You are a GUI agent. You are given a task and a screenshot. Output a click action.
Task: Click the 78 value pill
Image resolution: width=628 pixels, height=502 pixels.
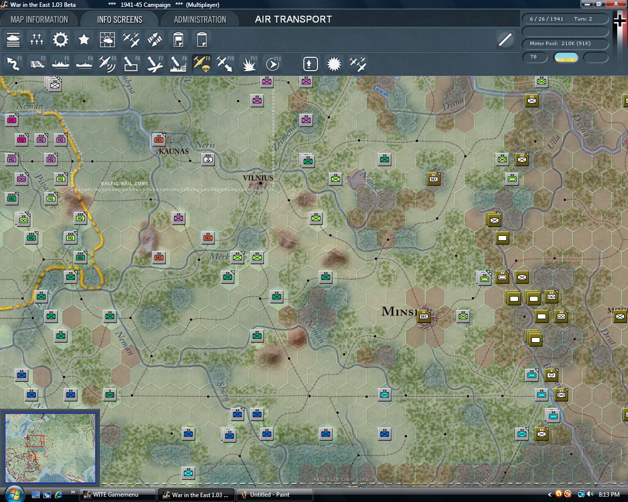click(536, 57)
